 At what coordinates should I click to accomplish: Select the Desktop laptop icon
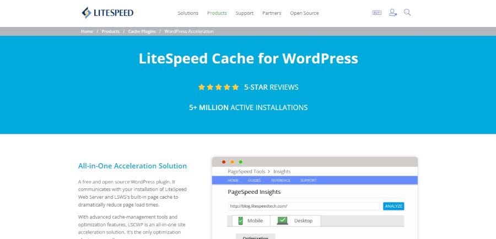pyautogui.click(x=282, y=221)
